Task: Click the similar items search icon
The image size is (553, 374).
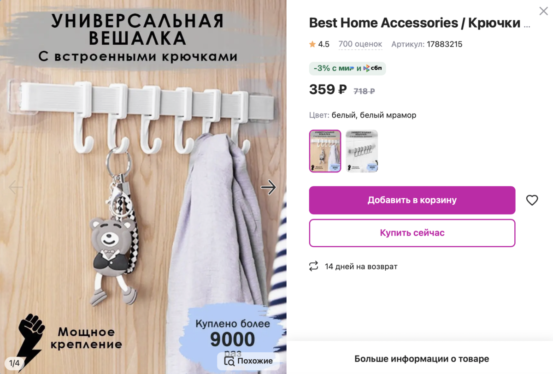Action: pyautogui.click(x=229, y=361)
